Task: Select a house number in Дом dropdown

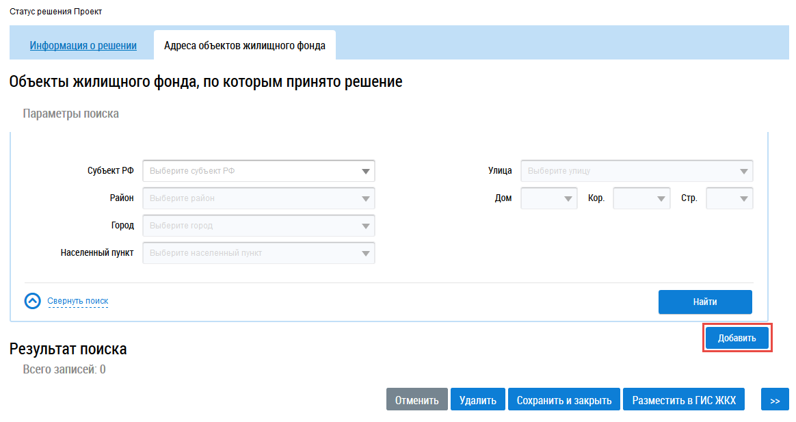Action: [549, 198]
